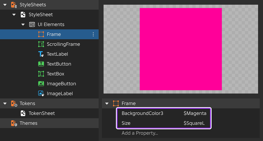The image size is (263, 141).
Task: Click the UI Elements category icon
Action: 32,24
